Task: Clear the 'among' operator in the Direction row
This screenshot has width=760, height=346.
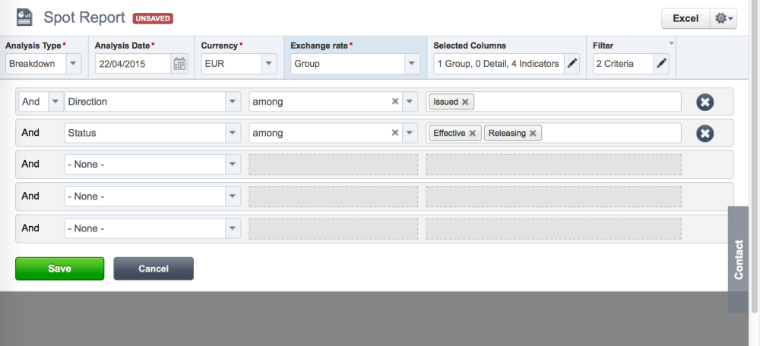Action: pos(395,102)
